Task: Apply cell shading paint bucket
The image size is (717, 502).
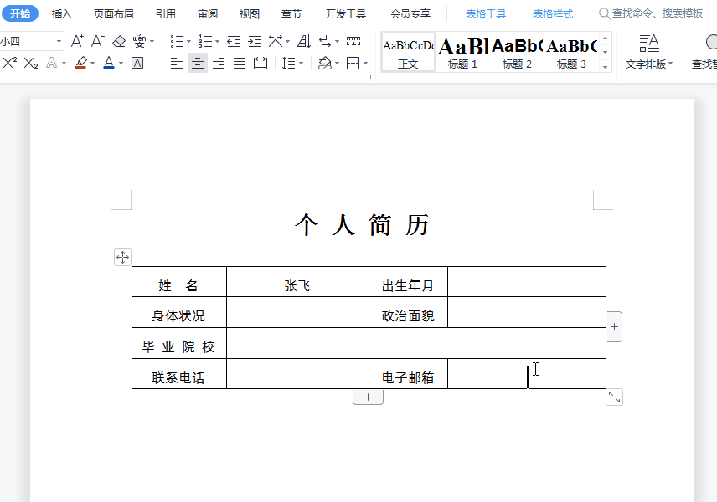Action: [x=325, y=63]
